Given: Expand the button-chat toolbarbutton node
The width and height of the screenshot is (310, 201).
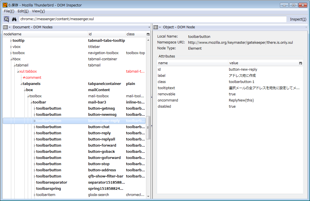Looking at the screenshot, I should 35,127.
